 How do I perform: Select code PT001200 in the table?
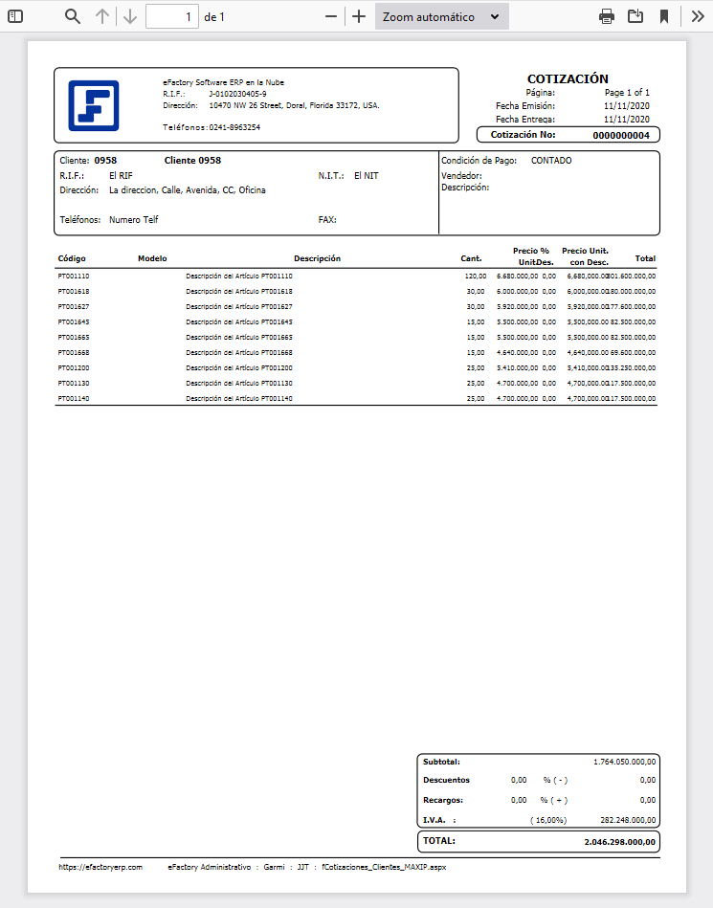74,367
